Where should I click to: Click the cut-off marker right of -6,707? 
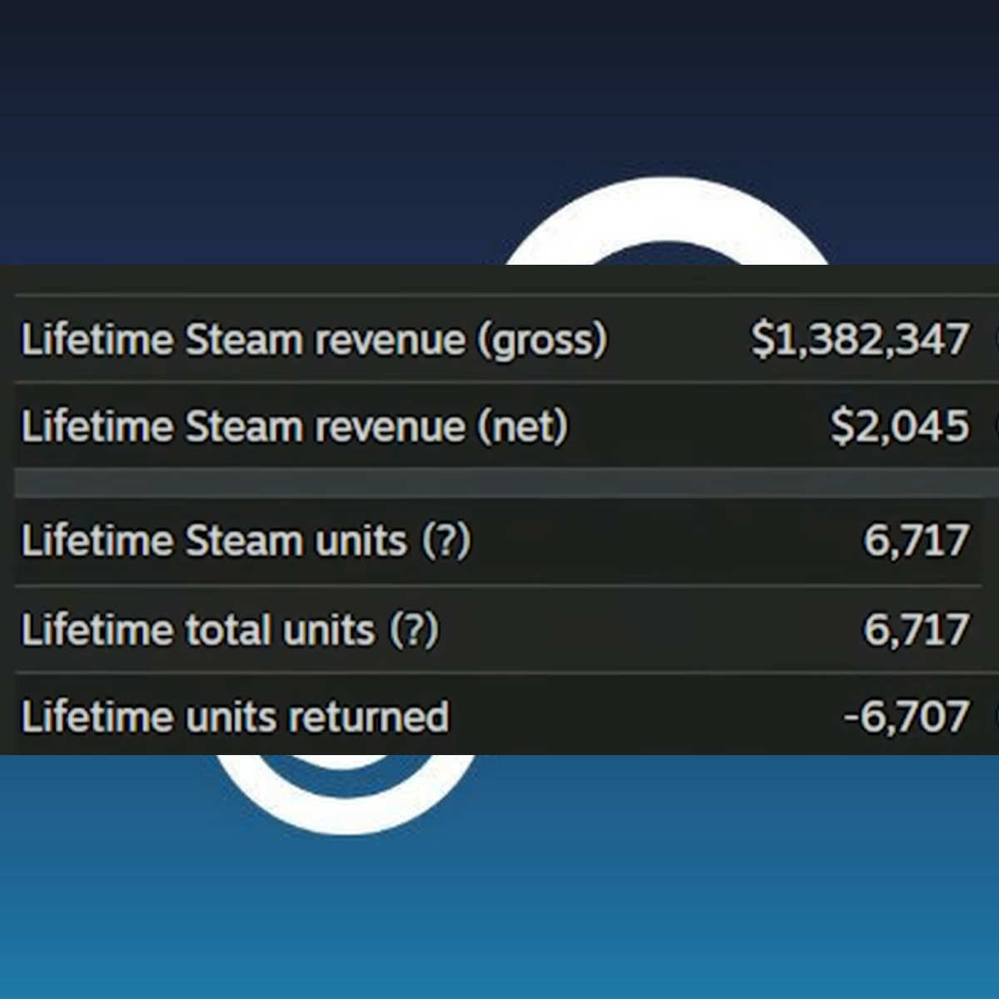995,717
